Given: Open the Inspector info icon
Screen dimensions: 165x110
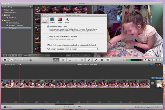Looking at the screenshot, I should (107, 60).
